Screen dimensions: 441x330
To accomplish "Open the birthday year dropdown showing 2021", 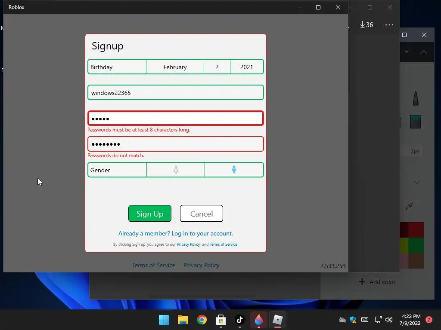I will pos(247,67).
